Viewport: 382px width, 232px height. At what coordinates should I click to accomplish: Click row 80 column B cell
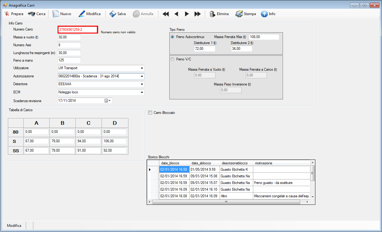click(x=62, y=132)
